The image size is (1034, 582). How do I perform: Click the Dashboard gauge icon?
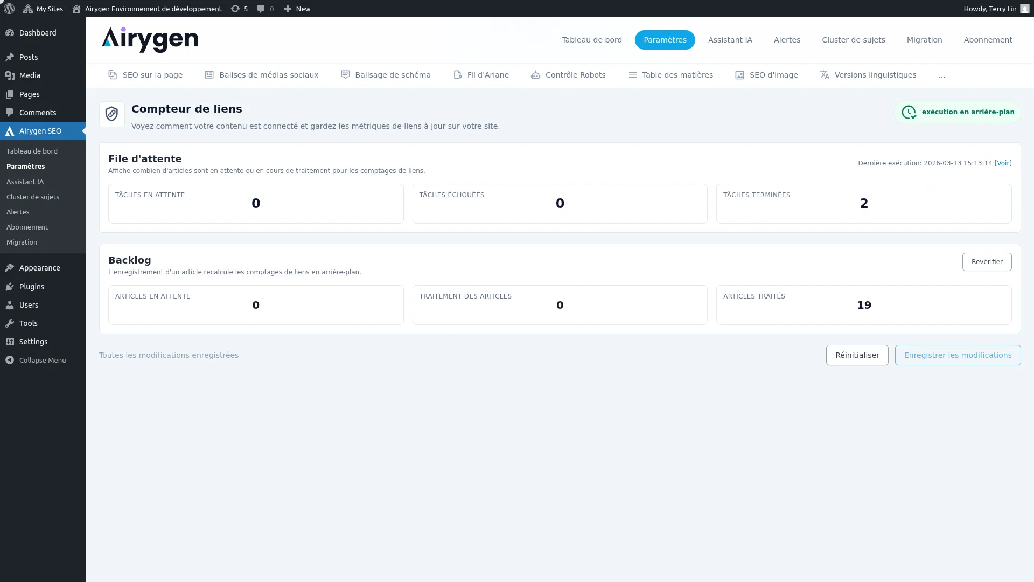[10, 33]
